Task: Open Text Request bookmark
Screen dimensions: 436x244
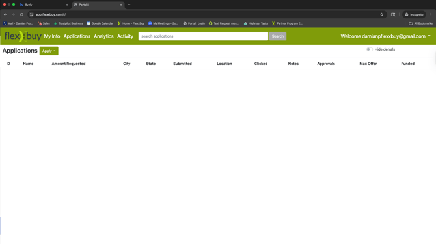Action: [x=224, y=23]
